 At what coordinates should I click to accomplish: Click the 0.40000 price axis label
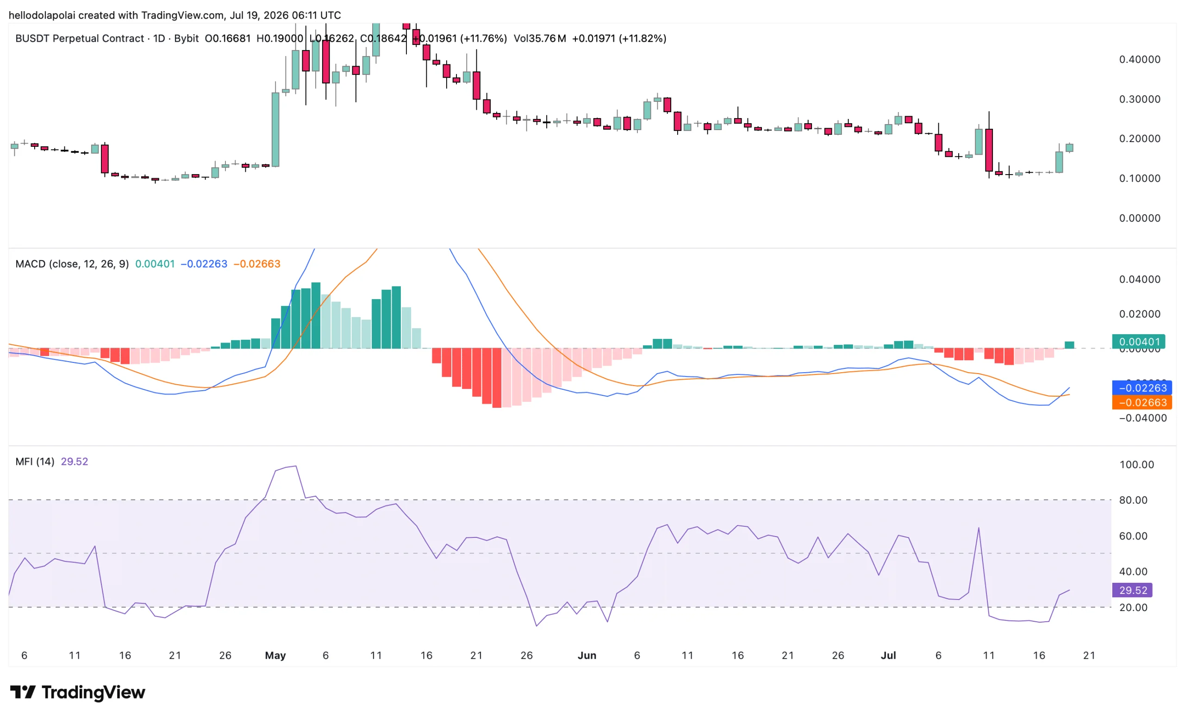coord(1140,59)
